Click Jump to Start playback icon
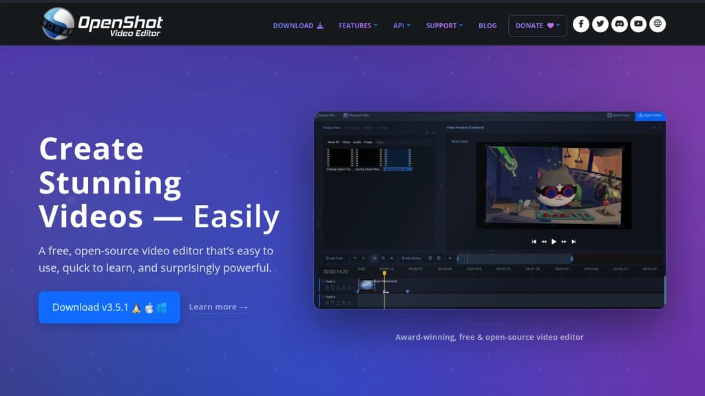The width and height of the screenshot is (705, 396). pyautogui.click(x=534, y=241)
